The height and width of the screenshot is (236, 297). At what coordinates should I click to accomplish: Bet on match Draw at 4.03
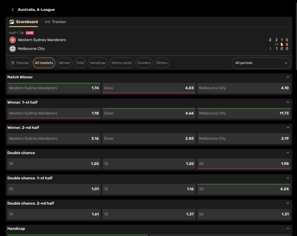pyautogui.click(x=149, y=88)
